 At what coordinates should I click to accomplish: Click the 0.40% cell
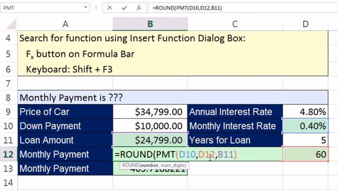coord(305,126)
